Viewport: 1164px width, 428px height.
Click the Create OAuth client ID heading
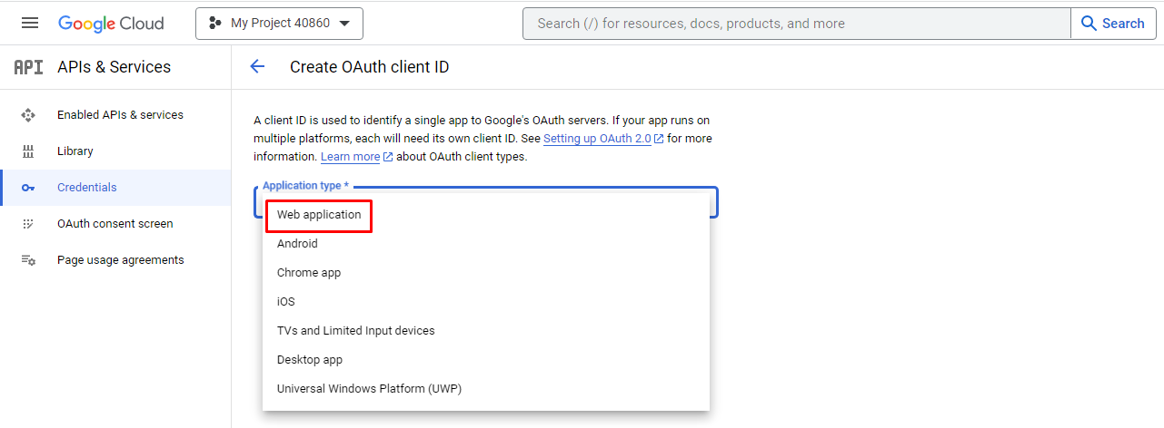pos(369,67)
